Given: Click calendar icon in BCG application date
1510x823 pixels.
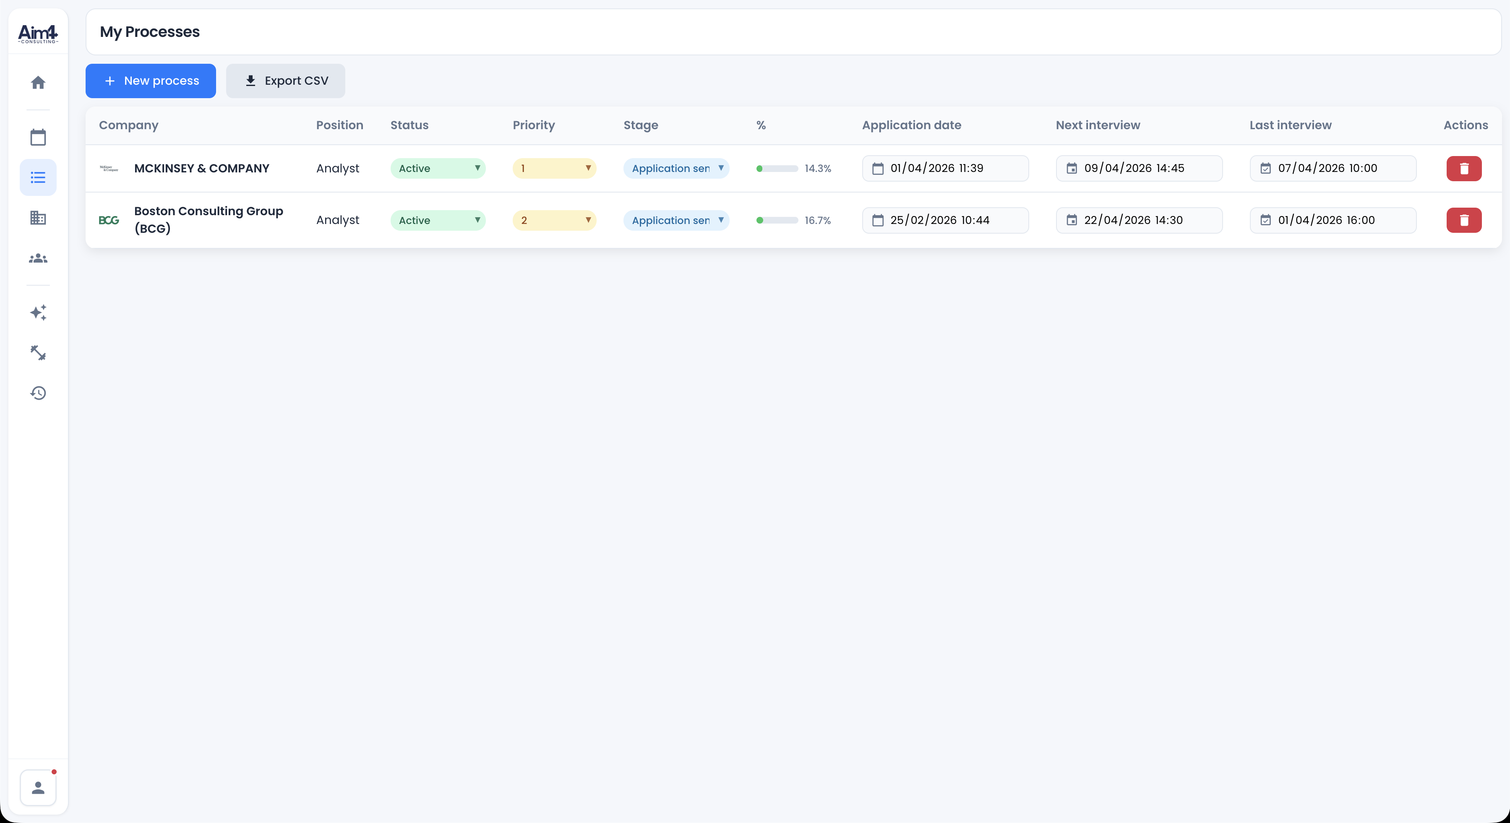Looking at the screenshot, I should pos(877,220).
